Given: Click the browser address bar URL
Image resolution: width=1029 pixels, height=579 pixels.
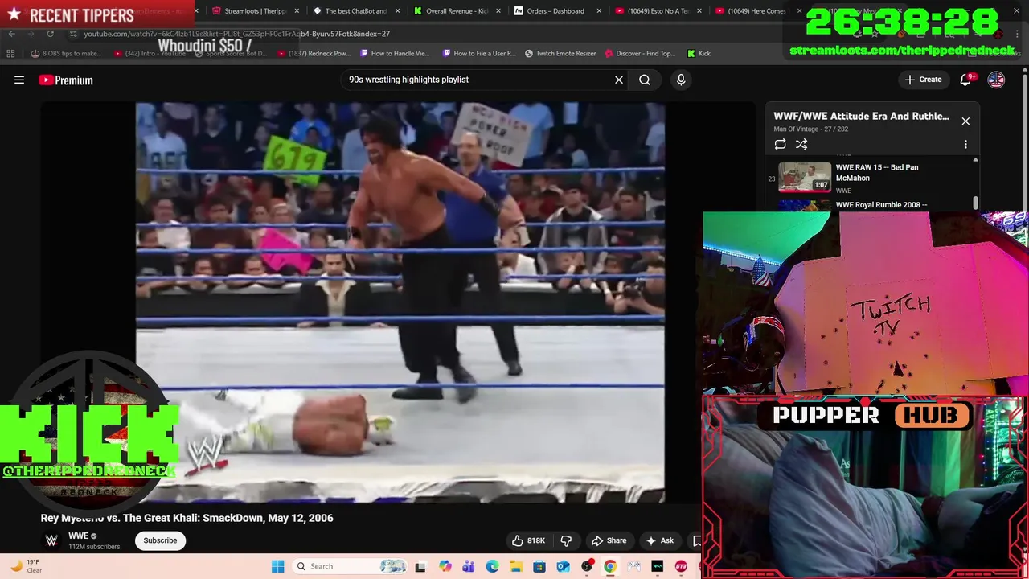Looking at the screenshot, I should click(236, 34).
